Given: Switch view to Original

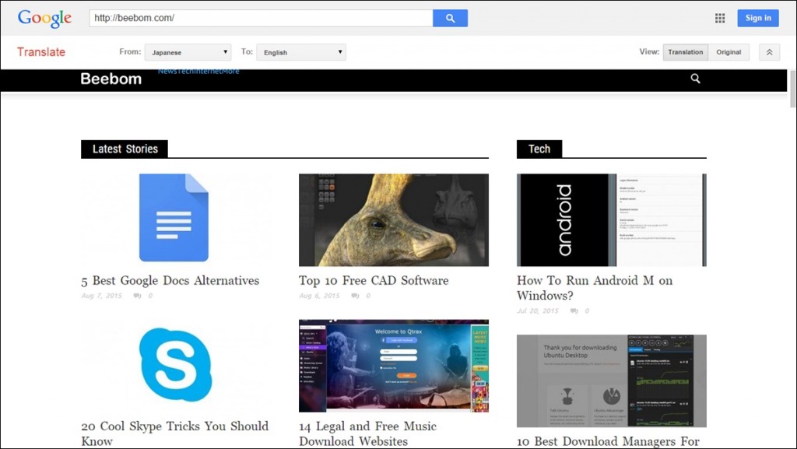Looking at the screenshot, I should [729, 52].
